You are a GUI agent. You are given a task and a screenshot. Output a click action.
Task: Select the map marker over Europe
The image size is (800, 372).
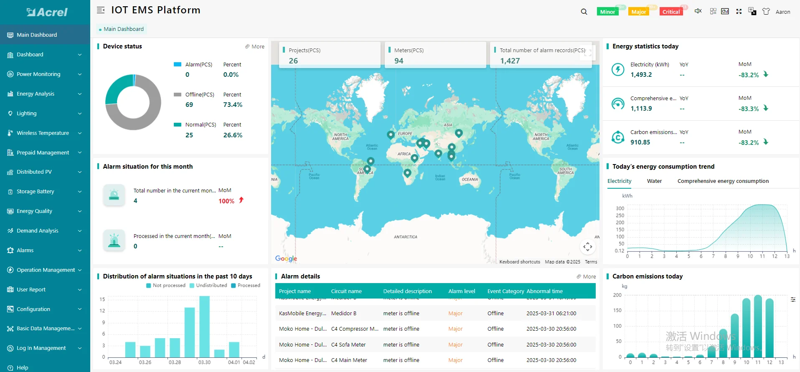click(x=391, y=134)
